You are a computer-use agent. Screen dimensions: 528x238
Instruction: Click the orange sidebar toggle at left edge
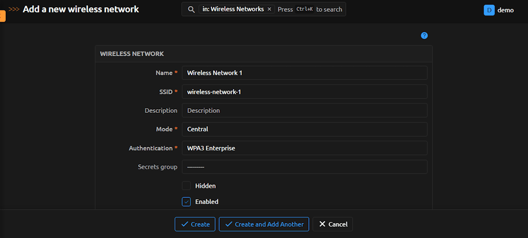(x=2, y=15)
